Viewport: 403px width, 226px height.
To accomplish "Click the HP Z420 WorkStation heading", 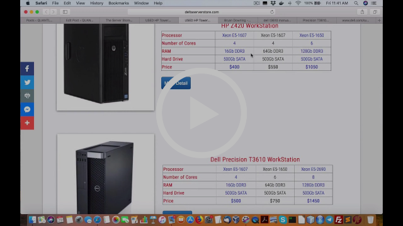I will 249,26.
